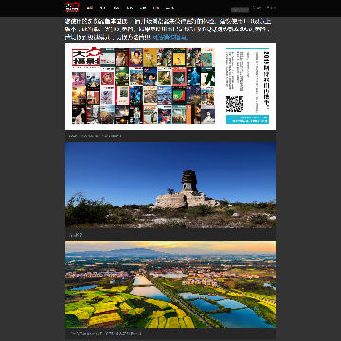Click the search box in the header
Image resolution: width=341 pixels, height=341 pixels.
pyautogui.click(x=240, y=9)
